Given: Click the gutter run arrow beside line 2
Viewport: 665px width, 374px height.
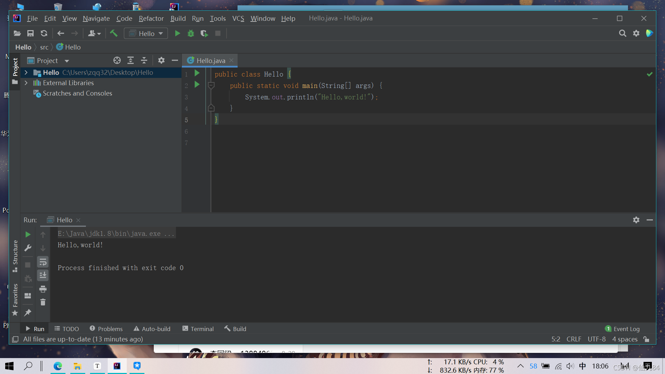Looking at the screenshot, I should (197, 84).
